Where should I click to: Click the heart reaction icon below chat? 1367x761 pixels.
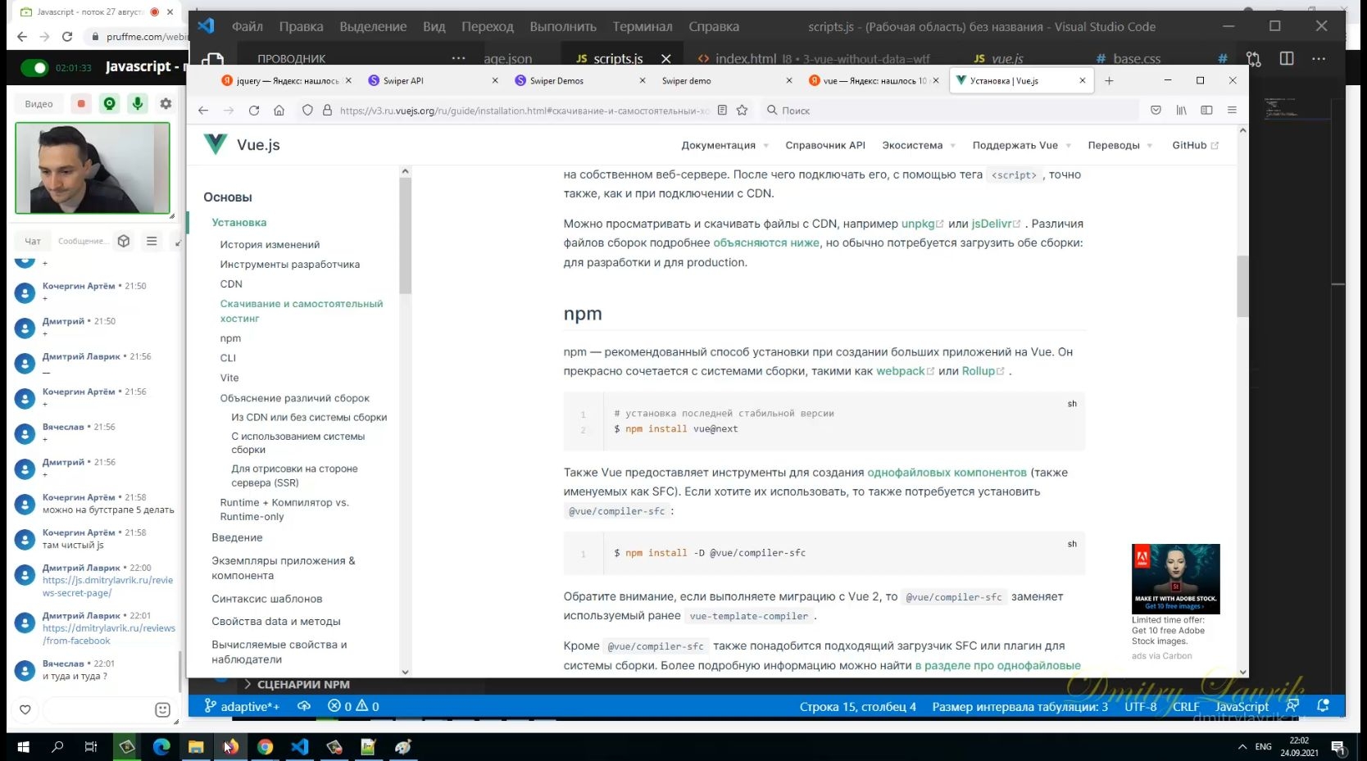click(25, 709)
